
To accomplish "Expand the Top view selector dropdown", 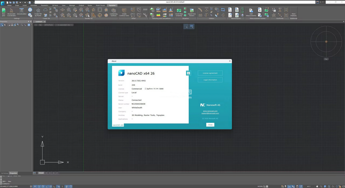I will 40,25.
